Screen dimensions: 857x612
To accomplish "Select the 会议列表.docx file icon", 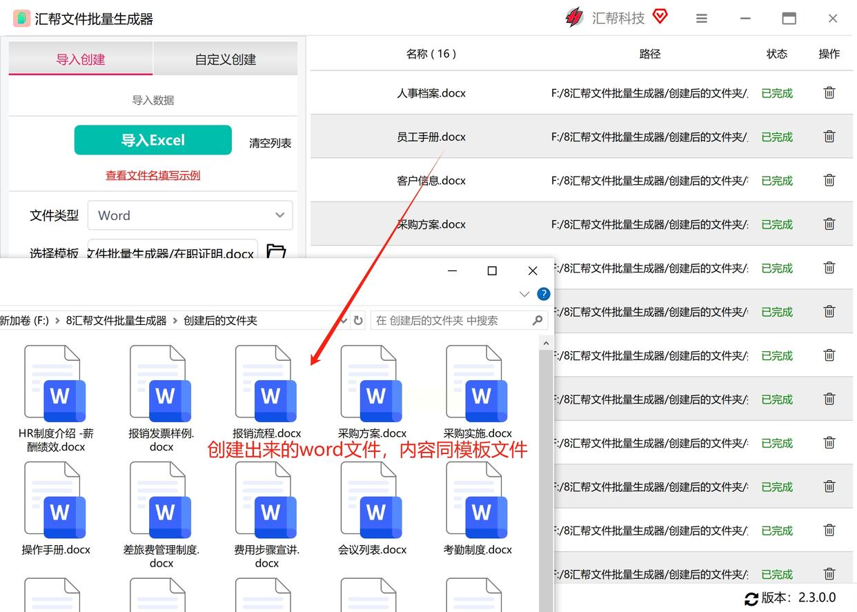I will pos(372,500).
